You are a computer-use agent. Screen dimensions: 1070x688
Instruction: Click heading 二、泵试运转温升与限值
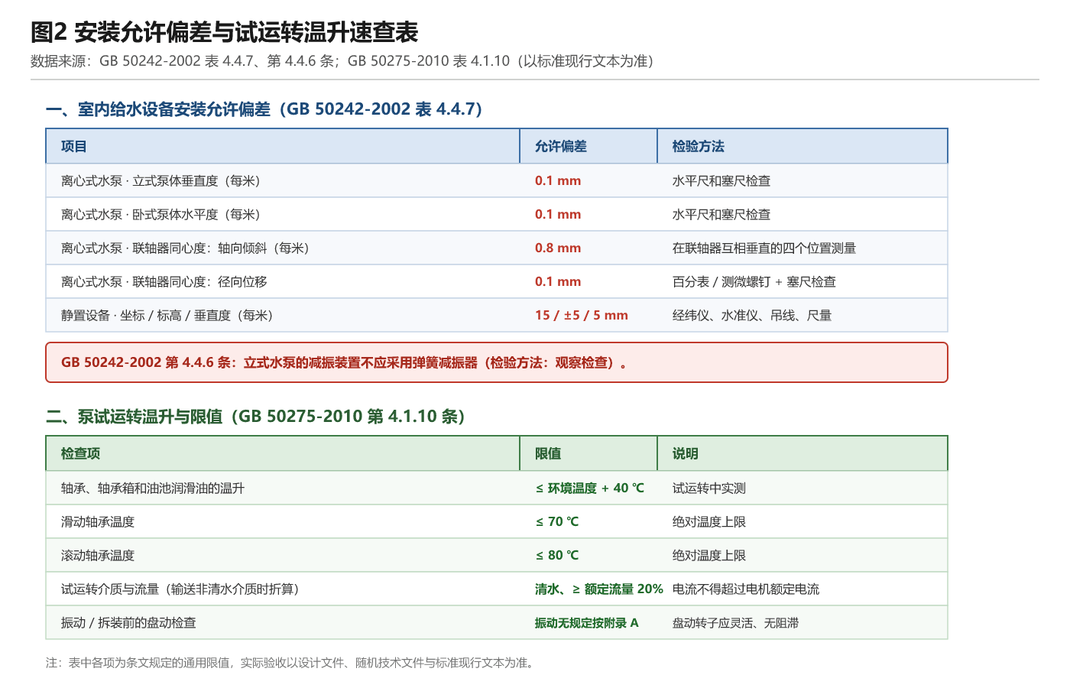pos(255,417)
